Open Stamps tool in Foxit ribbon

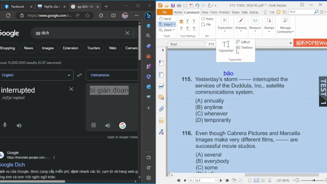(x=269, y=25)
